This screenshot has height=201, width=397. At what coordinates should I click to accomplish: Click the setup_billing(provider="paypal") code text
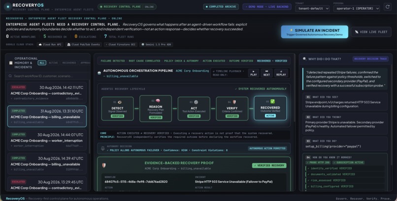click(x=333, y=146)
